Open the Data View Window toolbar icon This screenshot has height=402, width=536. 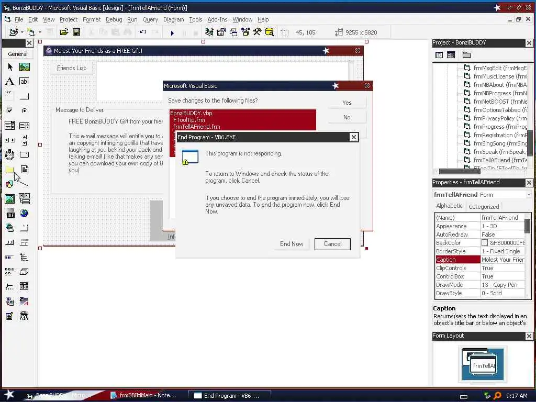click(270, 32)
